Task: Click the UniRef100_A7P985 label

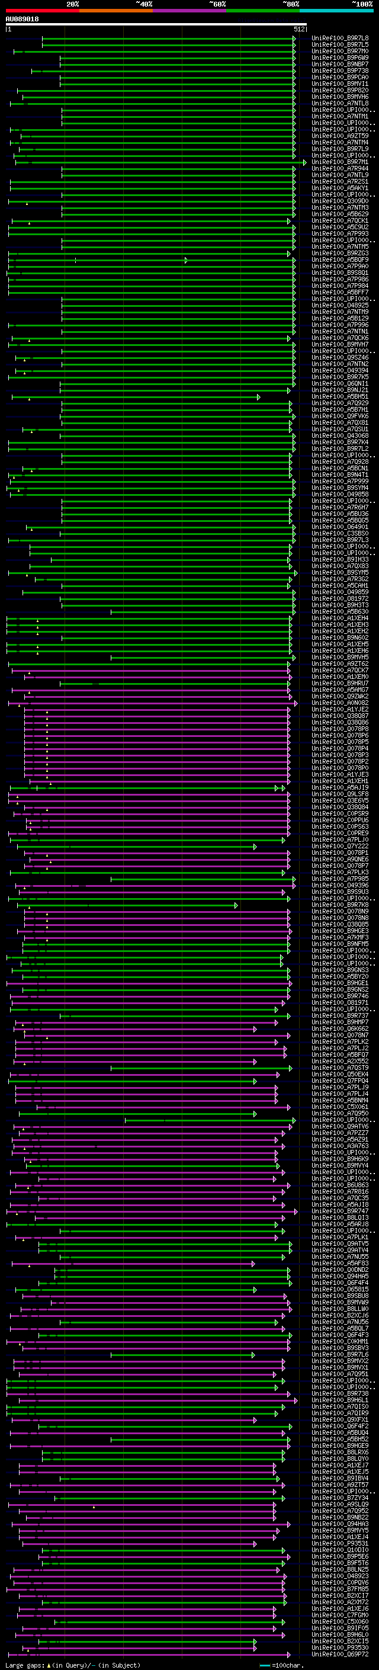Action: click(x=340, y=879)
